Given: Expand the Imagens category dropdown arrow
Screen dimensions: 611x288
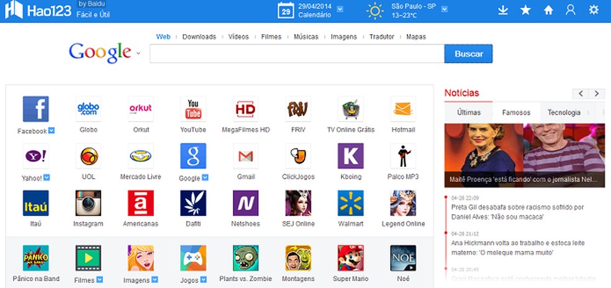Looking at the screenshot, I should pyautogui.click(x=155, y=279).
